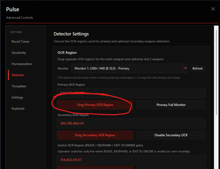Click the SECTIONS label in sidebar
This screenshot has height=169, width=220.
coord(16,32)
